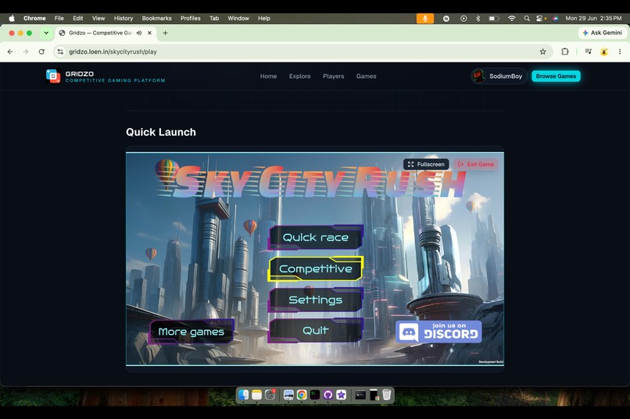Reload the current page
This screenshot has width=630, height=419.
click(x=41, y=51)
